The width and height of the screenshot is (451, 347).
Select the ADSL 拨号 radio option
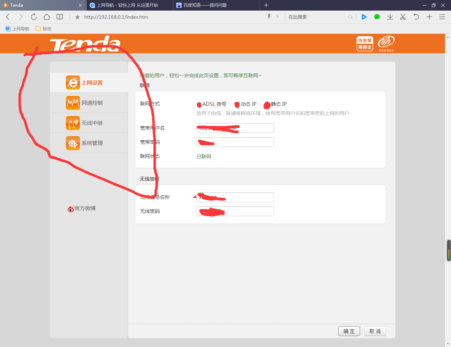[199, 104]
